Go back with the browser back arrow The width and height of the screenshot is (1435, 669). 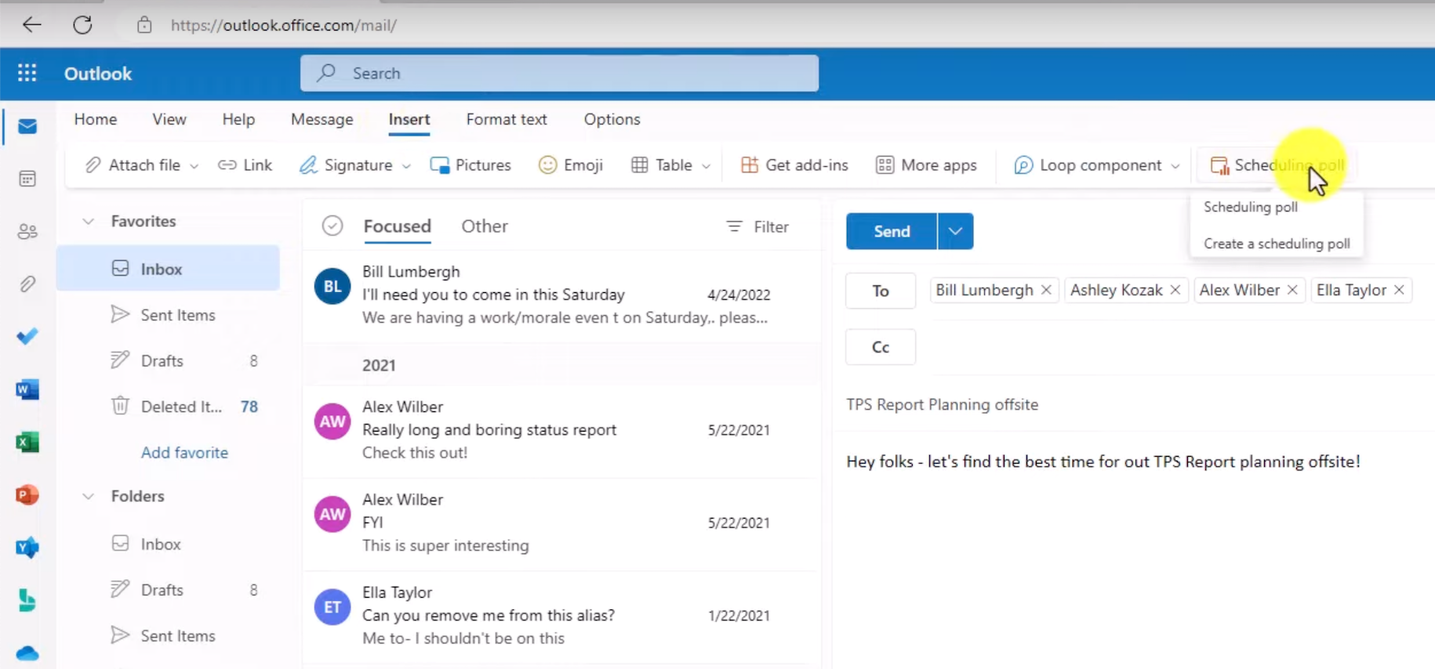[32, 24]
